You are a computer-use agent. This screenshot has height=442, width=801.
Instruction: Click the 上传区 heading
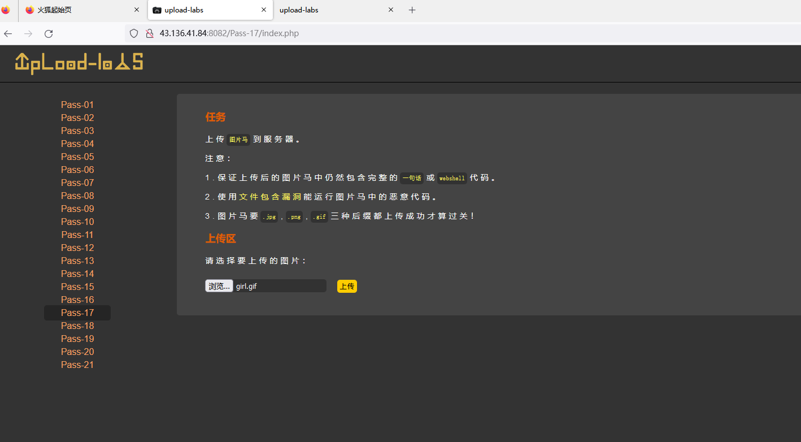221,239
